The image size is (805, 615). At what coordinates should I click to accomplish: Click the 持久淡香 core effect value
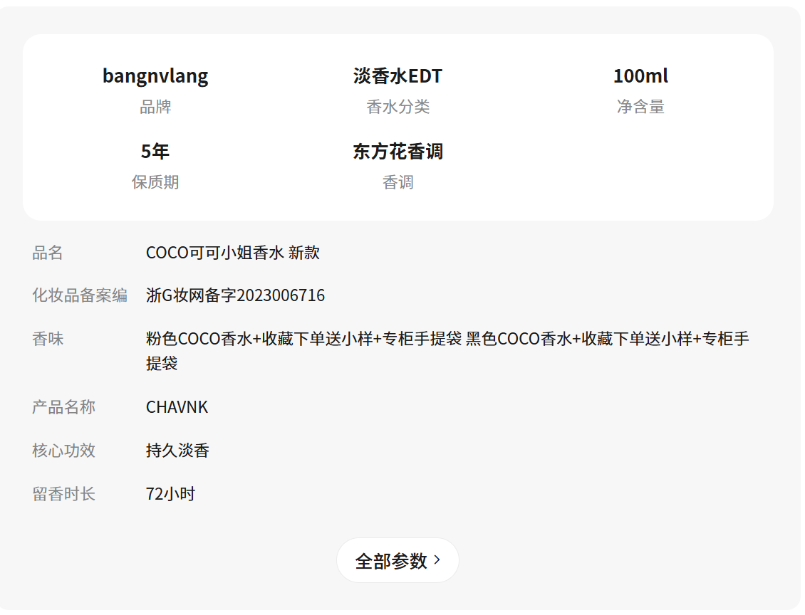[x=177, y=451]
